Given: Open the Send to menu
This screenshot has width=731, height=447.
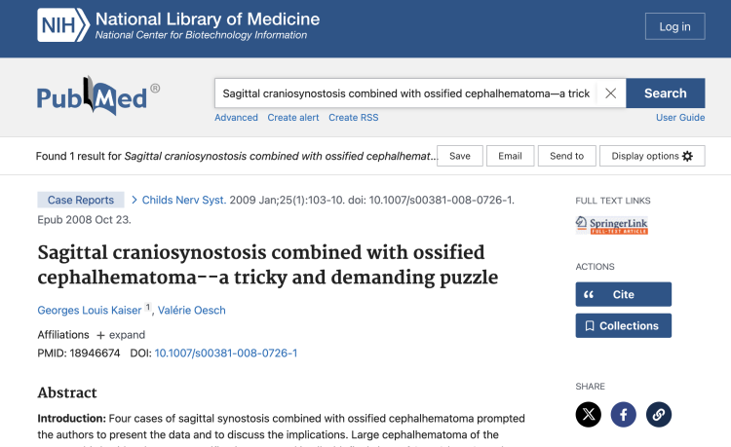Looking at the screenshot, I should (566, 156).
